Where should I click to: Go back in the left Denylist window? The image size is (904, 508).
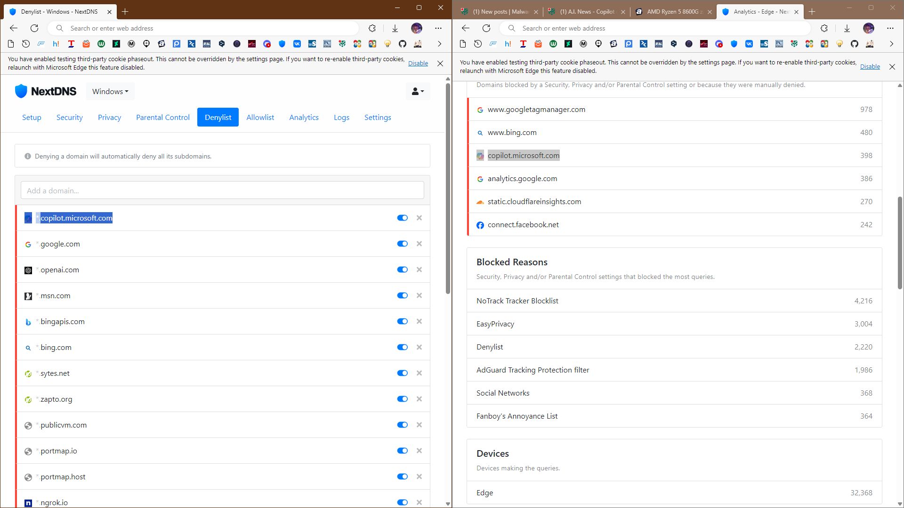[x=14, y=28]
